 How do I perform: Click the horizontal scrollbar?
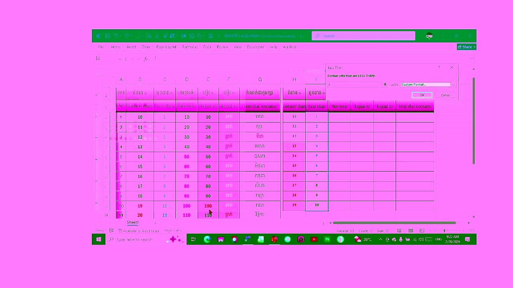point(394,223)
